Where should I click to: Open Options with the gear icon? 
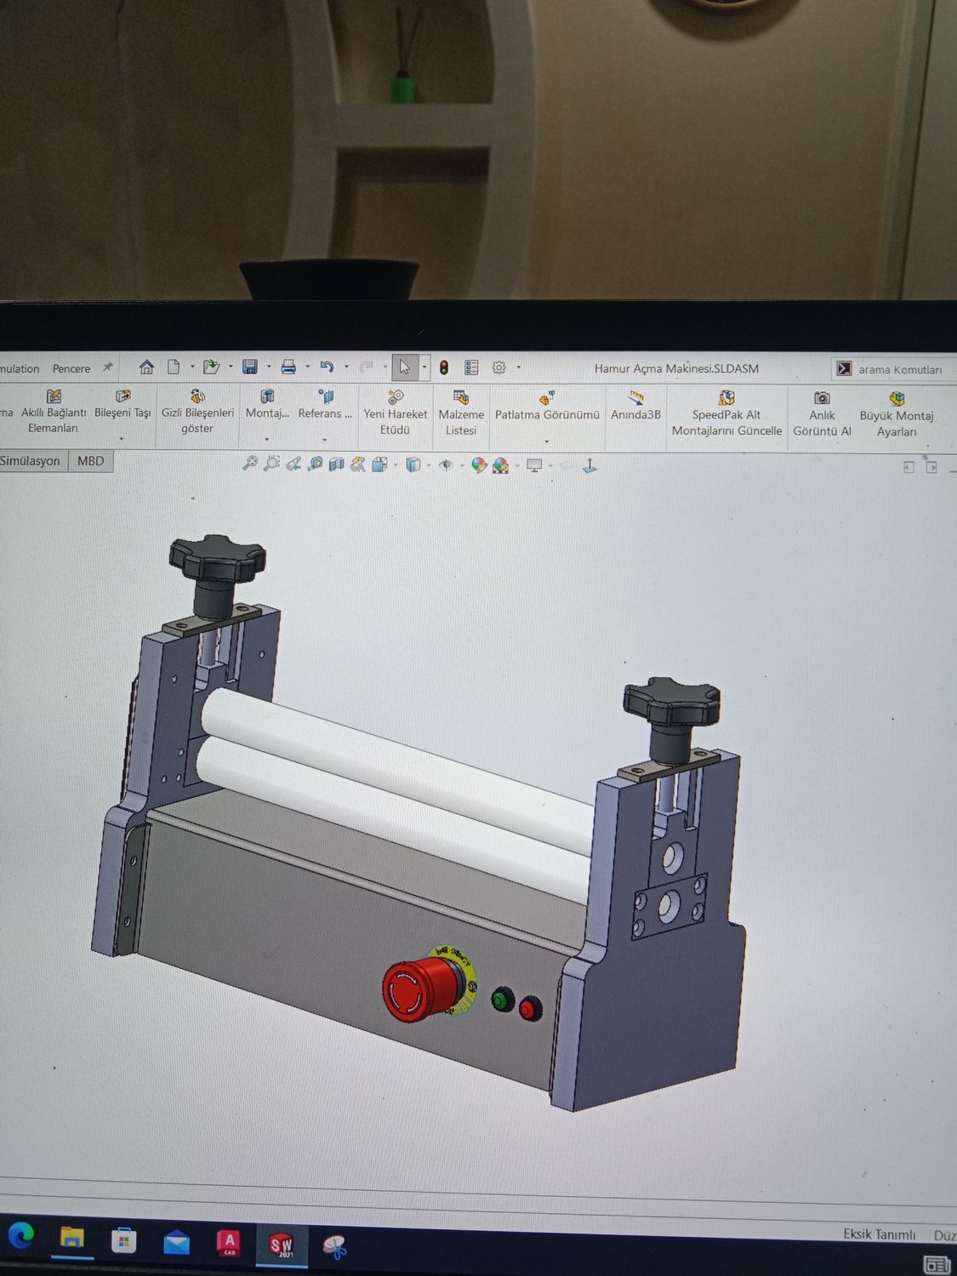499,368
